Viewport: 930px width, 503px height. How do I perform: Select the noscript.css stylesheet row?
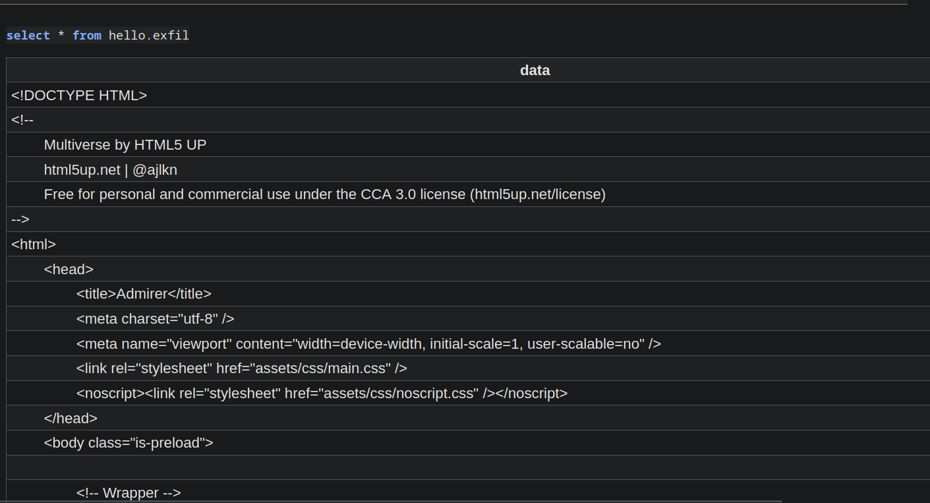[x=322, y=394]
